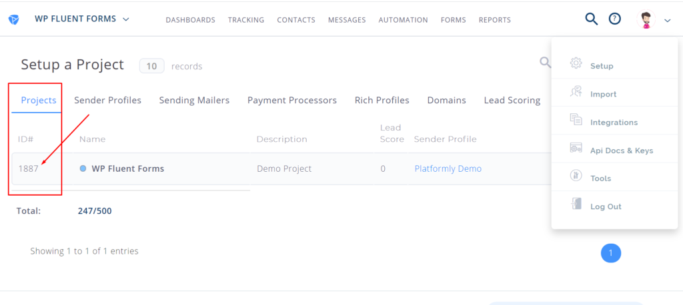Viewport: 683px width, 305px height.
Task: Switch to the Sending Mailers tab
Action: click(x=194, y=100)
